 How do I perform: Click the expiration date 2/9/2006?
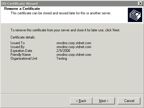63,51
